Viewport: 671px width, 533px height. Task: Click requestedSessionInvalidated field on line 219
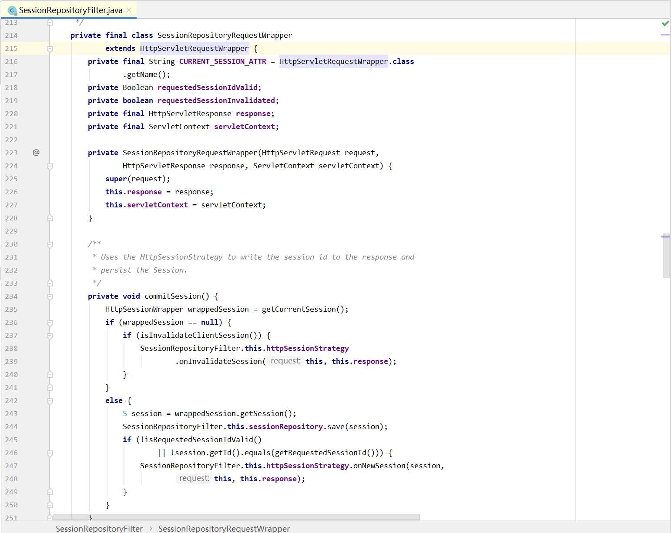point(216,100)
